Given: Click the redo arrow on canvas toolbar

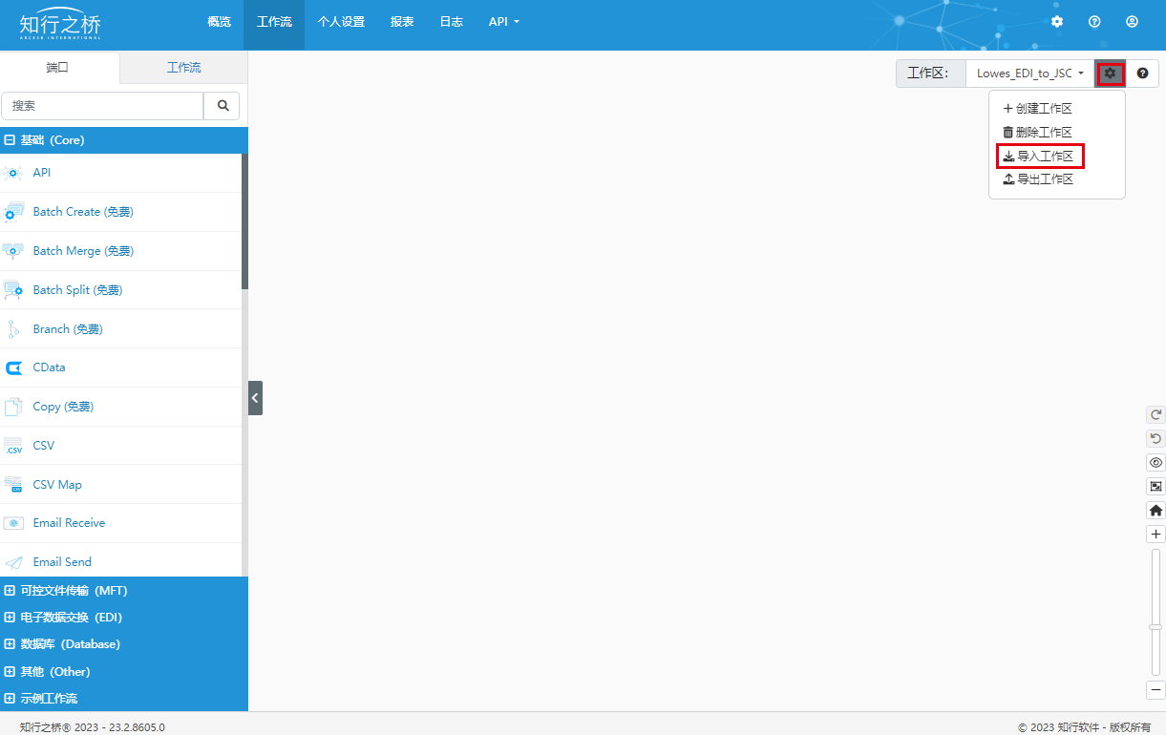Looking at the screenshot, I should (x=1155, y=414).
